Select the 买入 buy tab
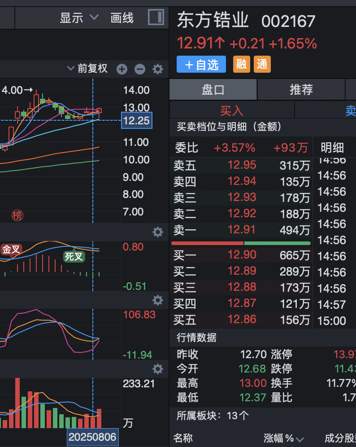 click(x=232, y=110)
